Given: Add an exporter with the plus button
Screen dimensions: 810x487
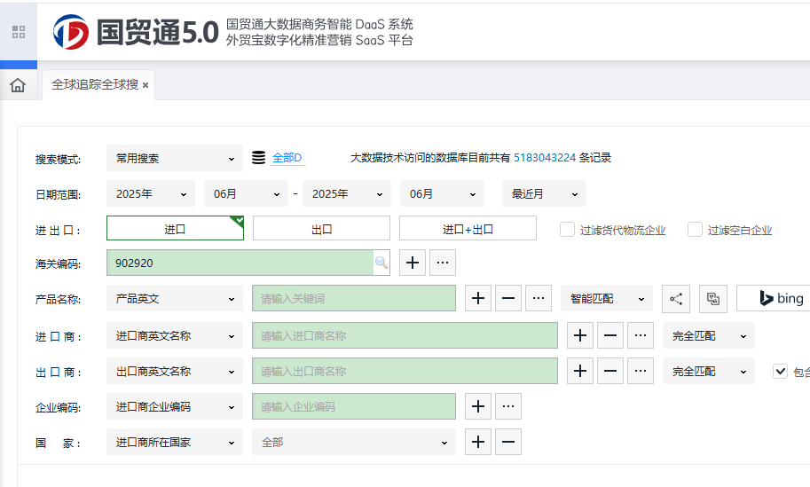Looking at the screenshot, I should [x=580, y=372].
